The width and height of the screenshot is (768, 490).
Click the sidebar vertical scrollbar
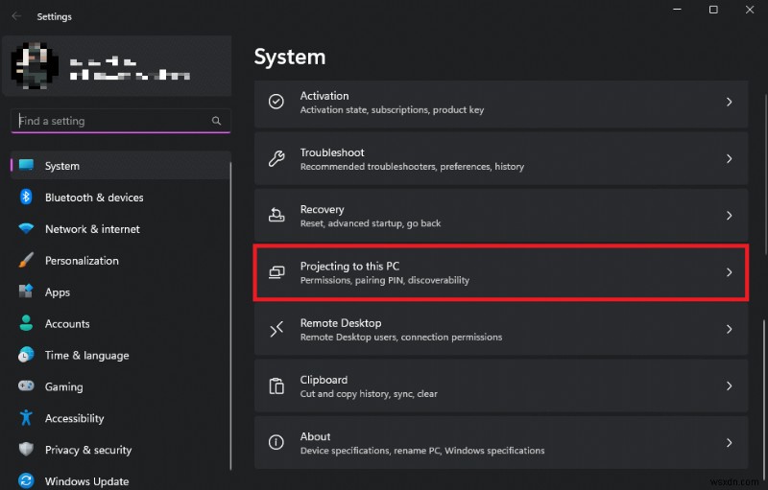(230, 315)
